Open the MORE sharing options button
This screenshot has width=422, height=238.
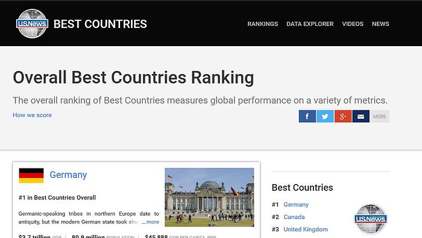pos(379,116)
